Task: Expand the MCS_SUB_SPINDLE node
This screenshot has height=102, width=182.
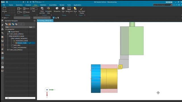Action: (8, 50)
